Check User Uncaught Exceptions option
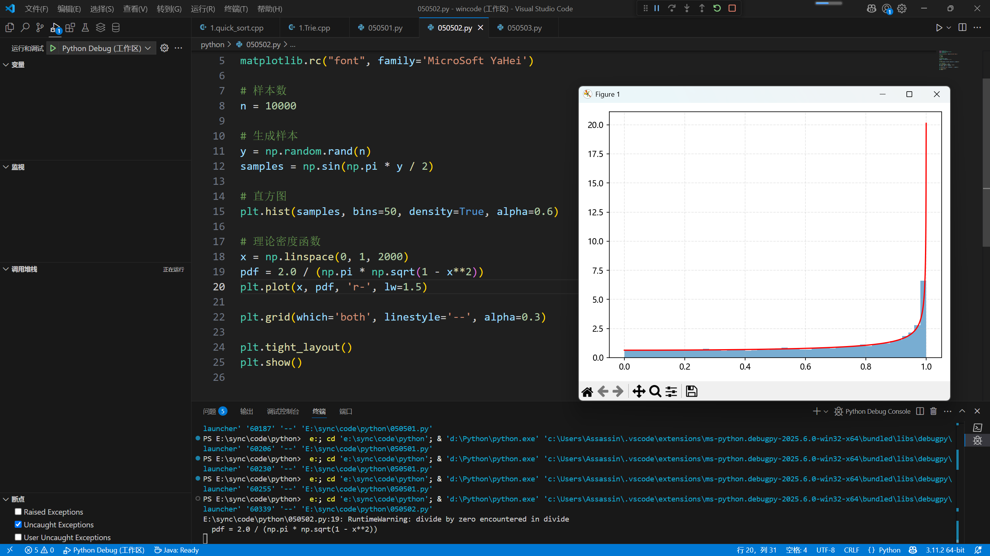This screenshot has width=990, height=556. pos(18,537)
